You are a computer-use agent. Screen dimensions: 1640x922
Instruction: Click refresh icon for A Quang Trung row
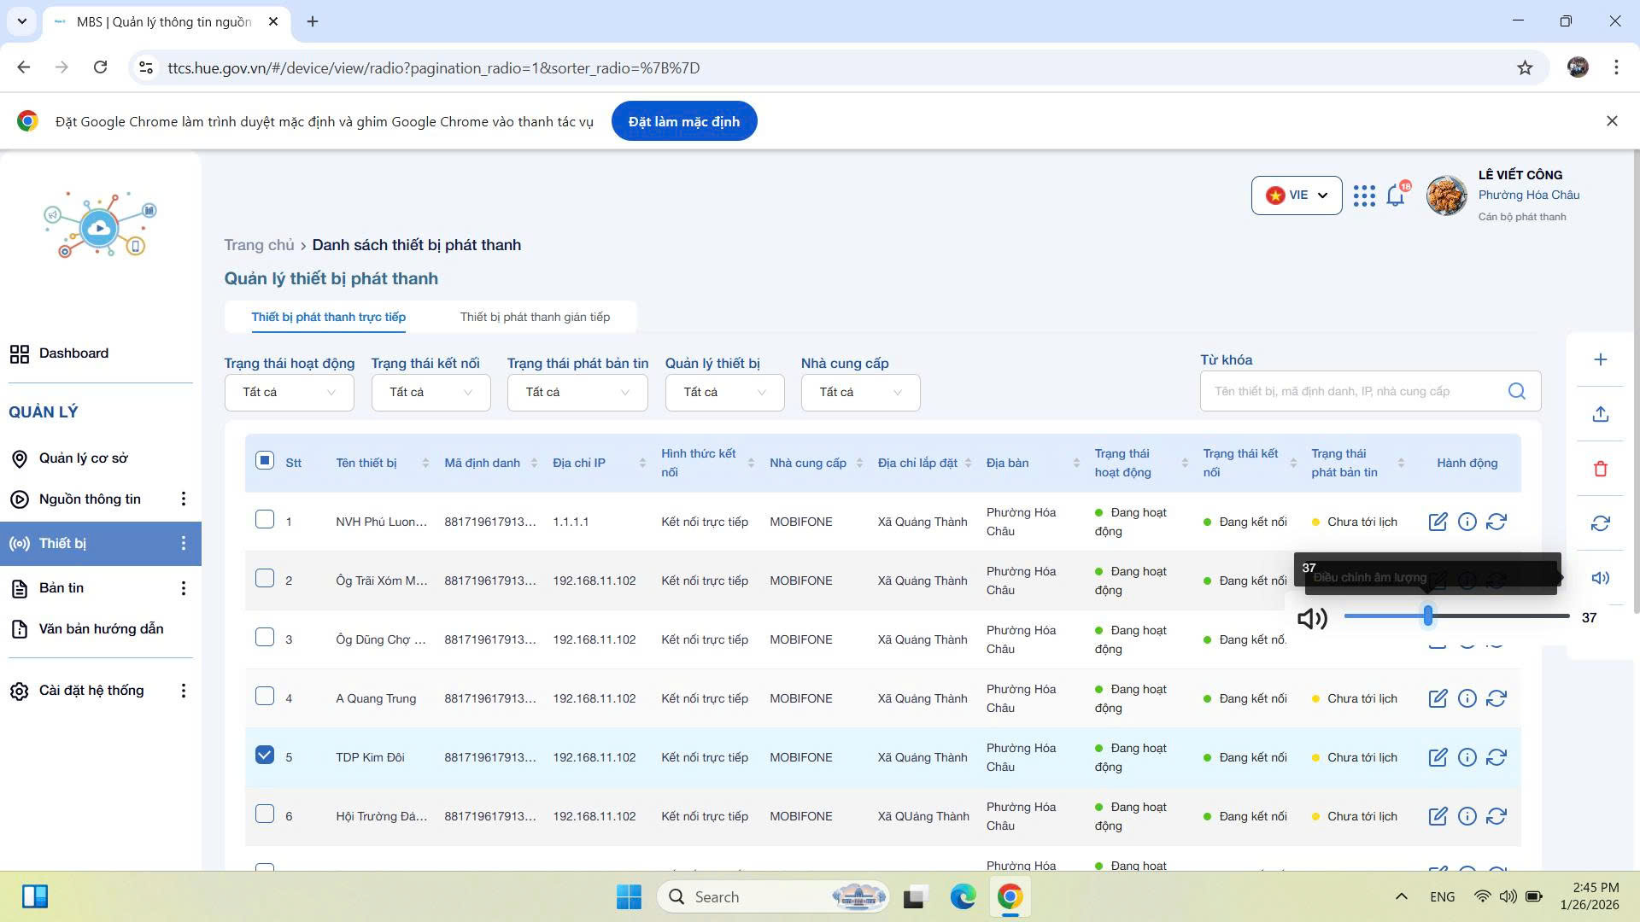1496,698
